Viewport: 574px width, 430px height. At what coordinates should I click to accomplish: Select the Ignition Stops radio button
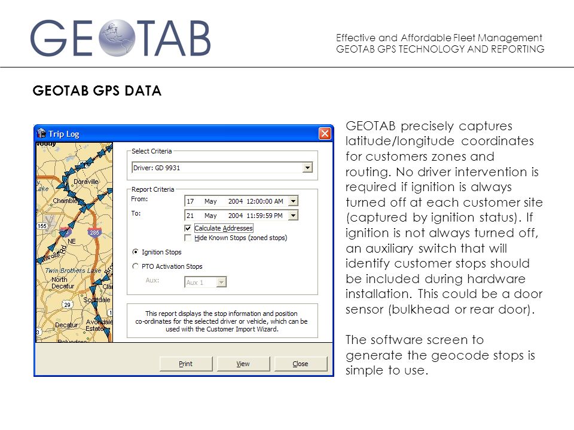click(136, 252)
